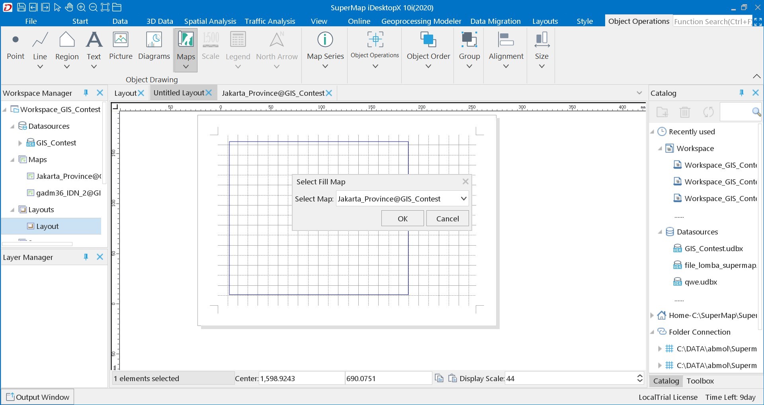Open the Select Map dropdown

(463, 199)
